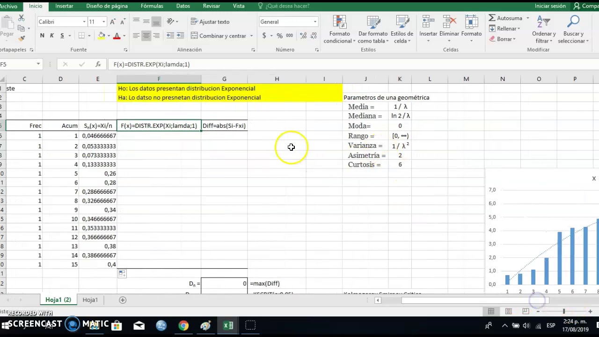Expand Combinar y centrar dropdown arrow
Viewport: 599px width, 337px height.
251,36
